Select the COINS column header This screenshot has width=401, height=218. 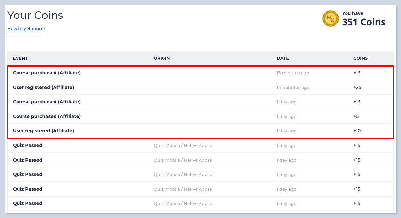[x=360, y=58]
